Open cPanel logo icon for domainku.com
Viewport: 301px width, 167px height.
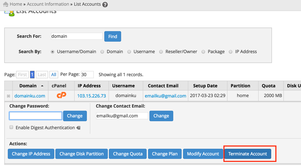[61, 95]
